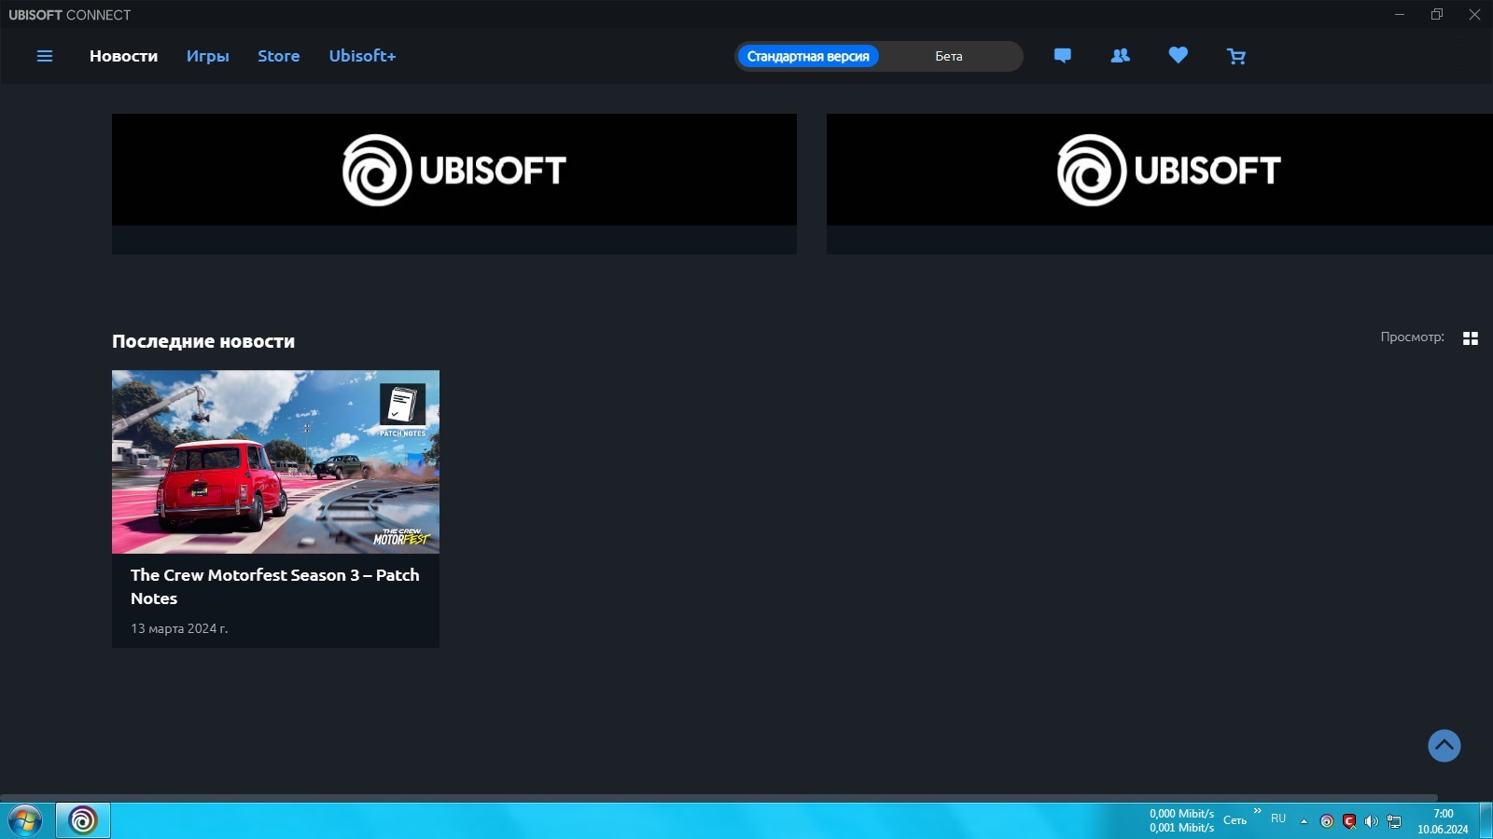This screenshot has width=1493, height=839.
Task: Open the volume speaker tray icon
Action: point(1371,821)
